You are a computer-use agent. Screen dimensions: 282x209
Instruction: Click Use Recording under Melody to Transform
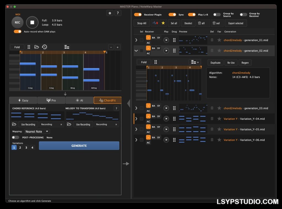coord(83,124)
